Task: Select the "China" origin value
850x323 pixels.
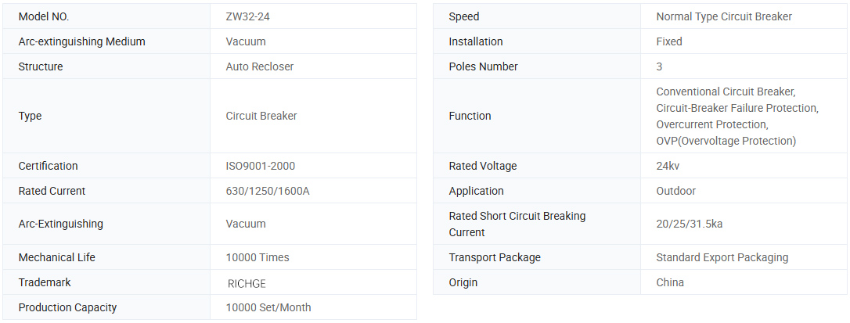Action: (670, 282)
